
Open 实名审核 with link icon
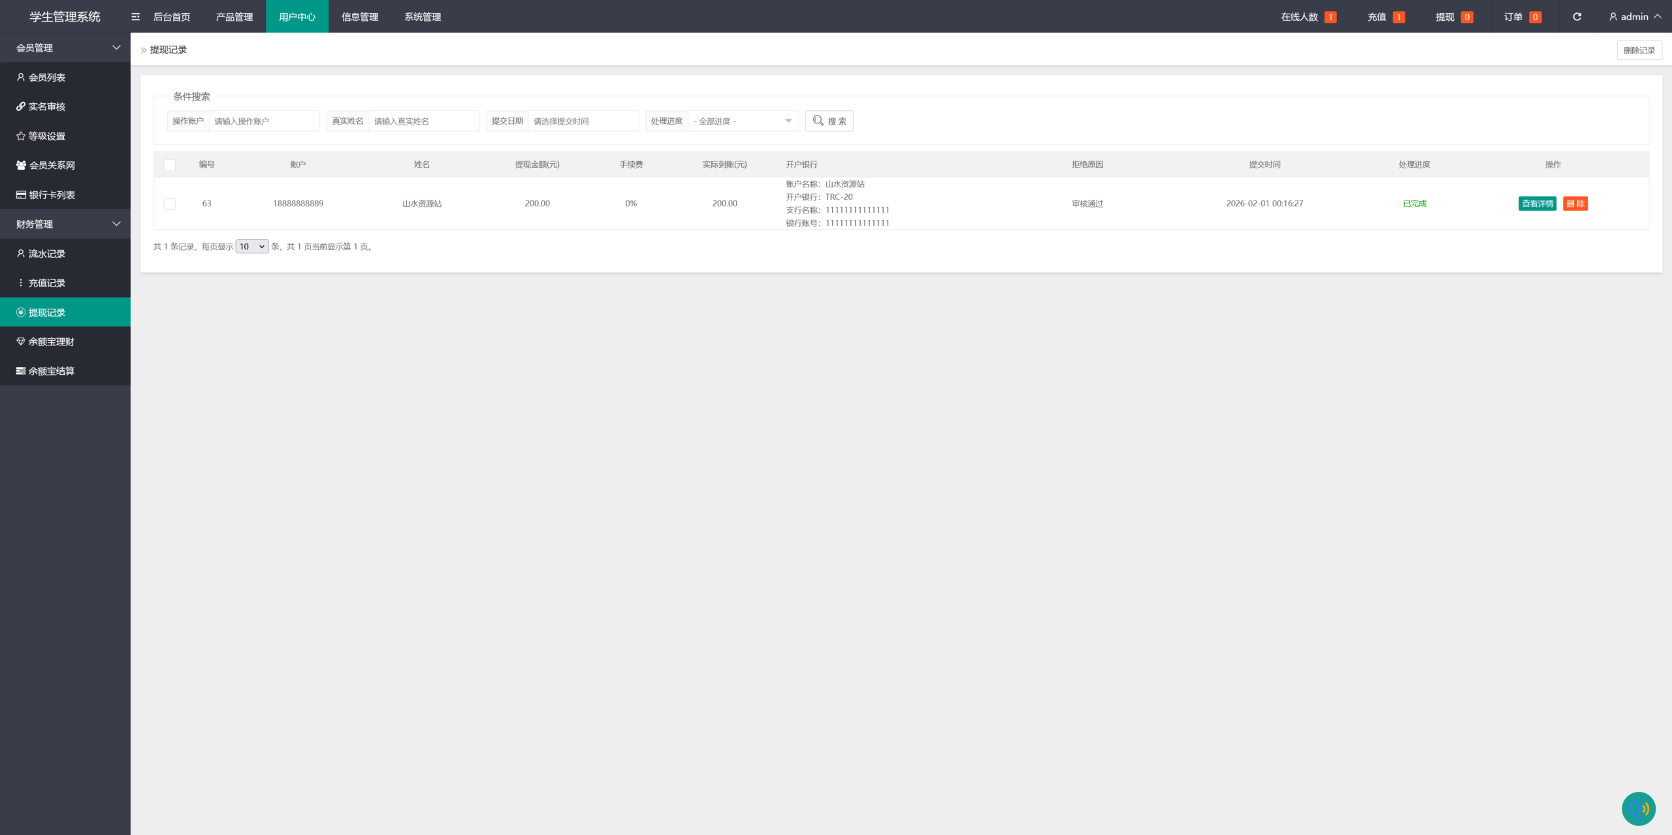(x=47, y=106)
